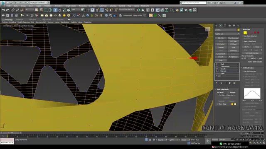Enable the Ignore Backfacing checkbox

click(x=243, y=41)
